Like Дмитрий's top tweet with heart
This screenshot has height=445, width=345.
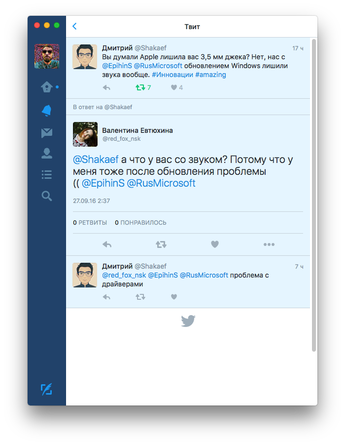tap(173, 87)
